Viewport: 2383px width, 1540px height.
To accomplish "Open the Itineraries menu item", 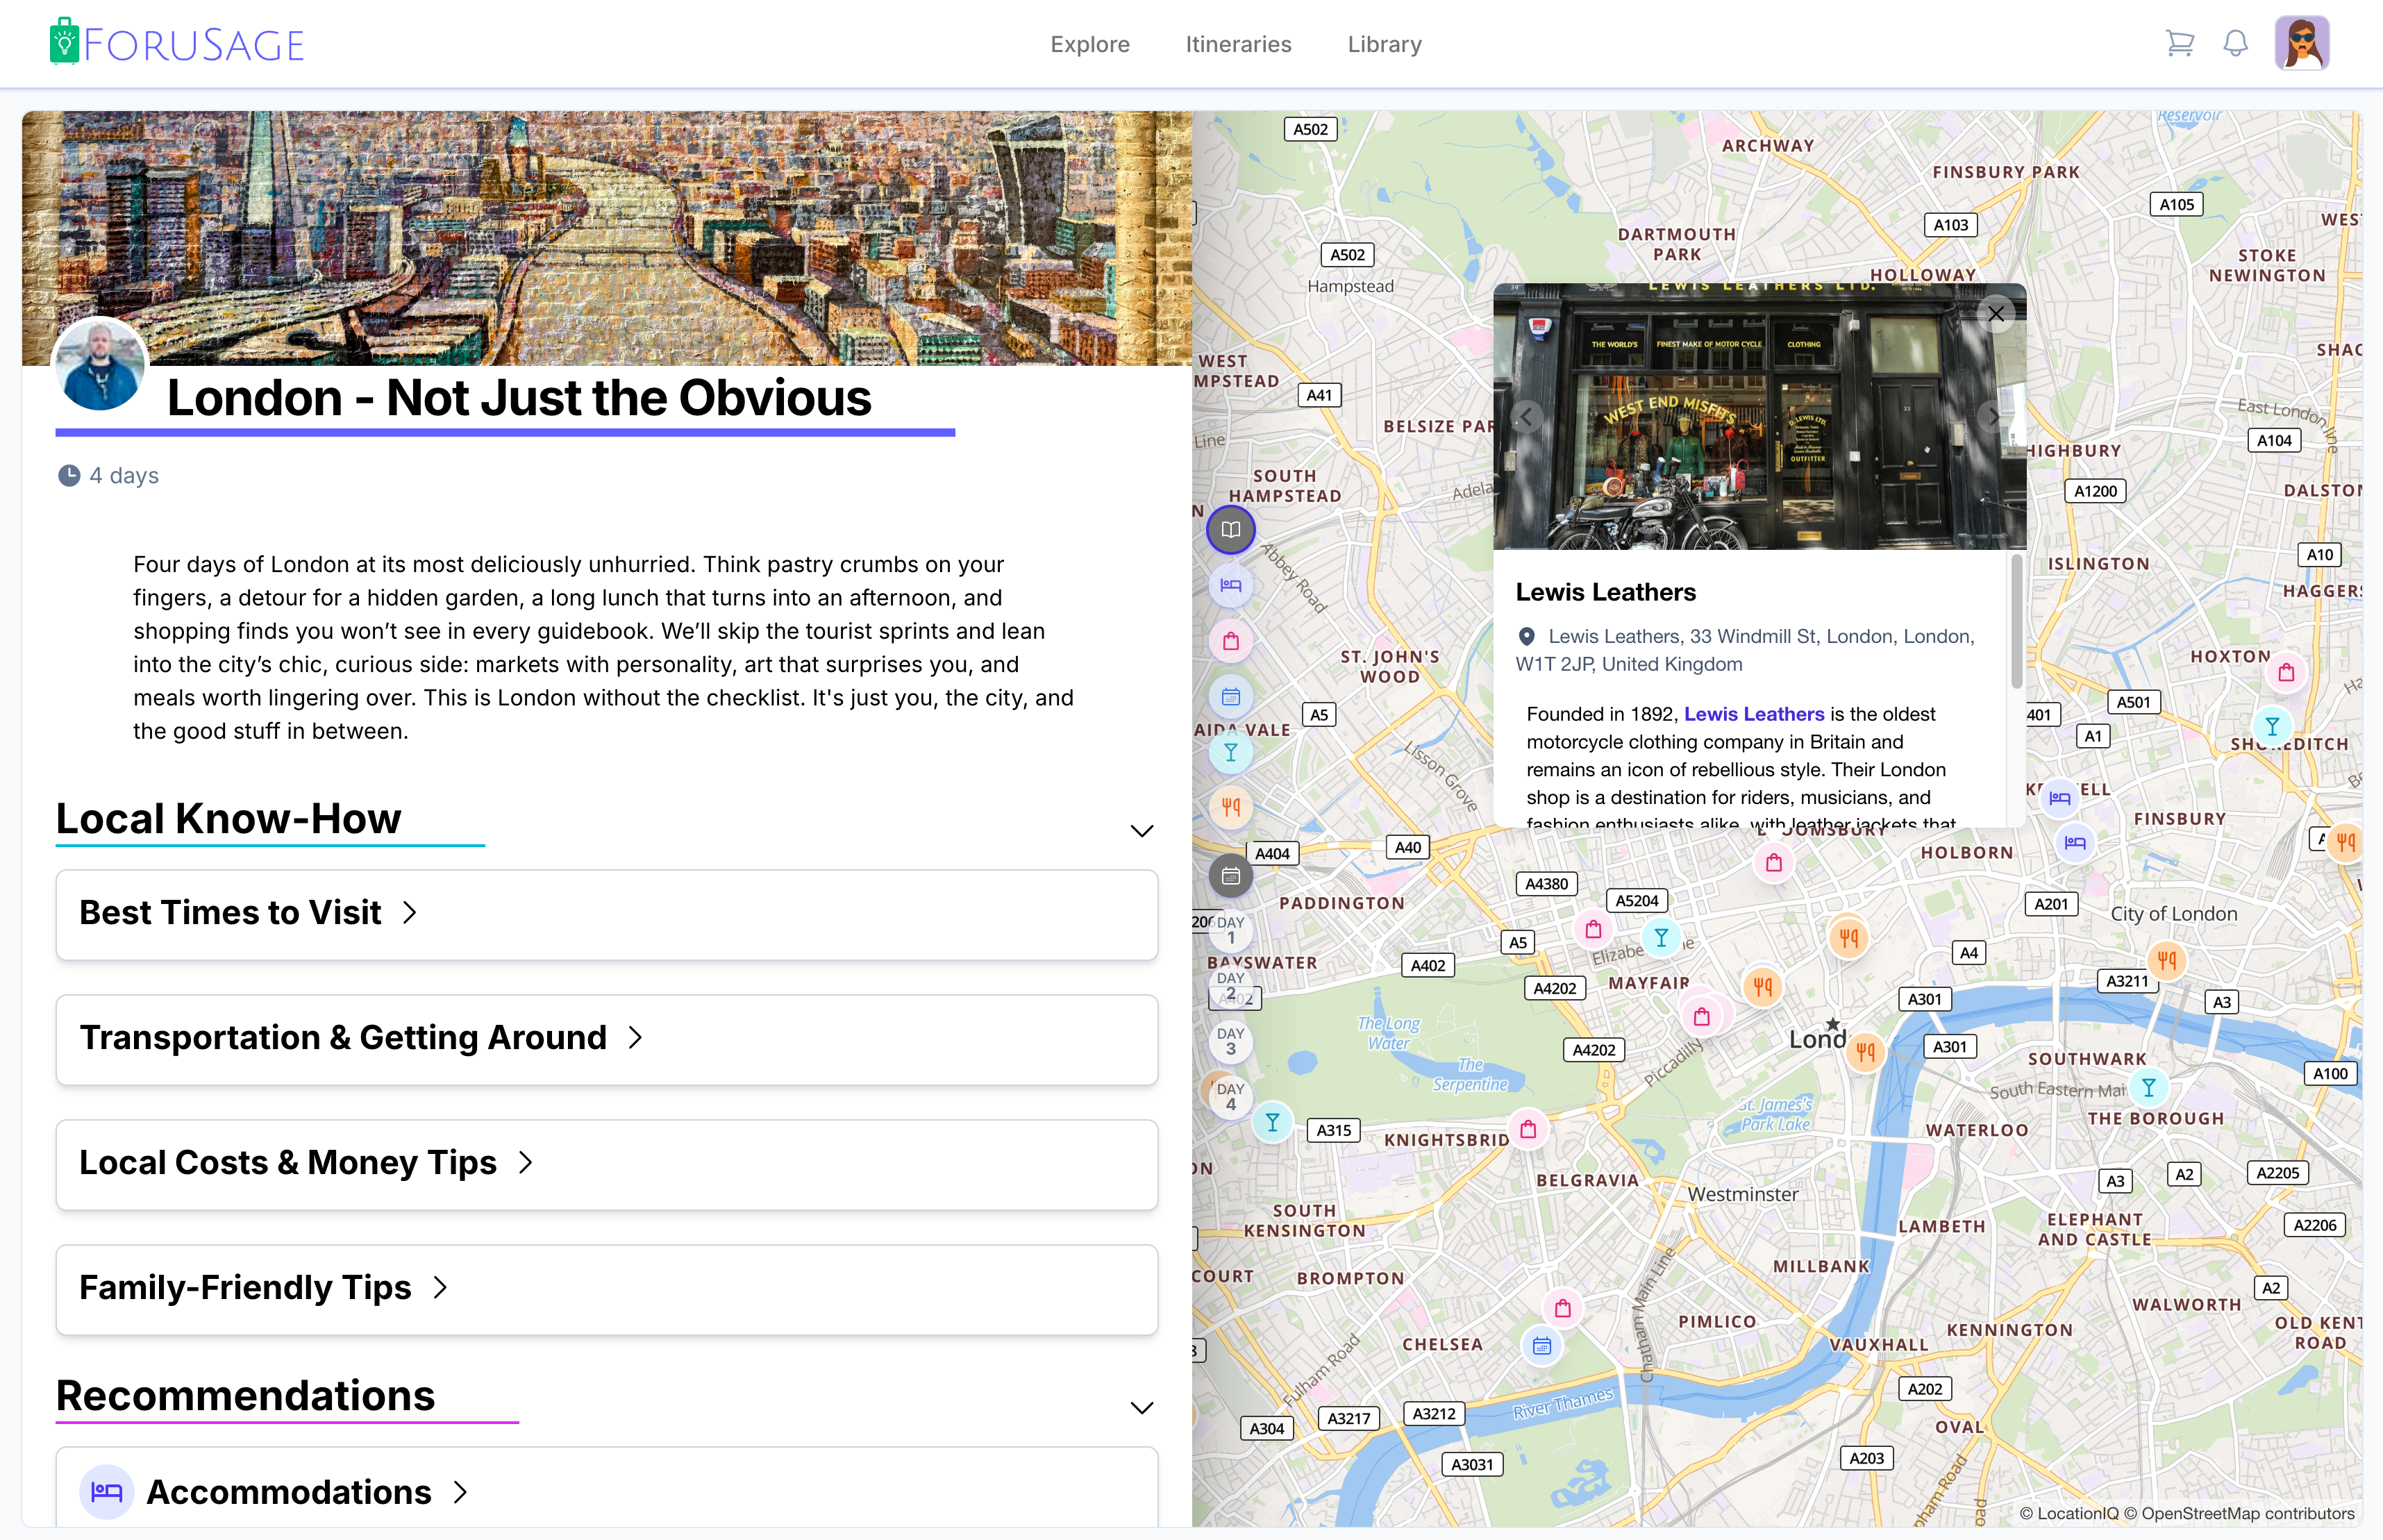I will coord(1238,44).
